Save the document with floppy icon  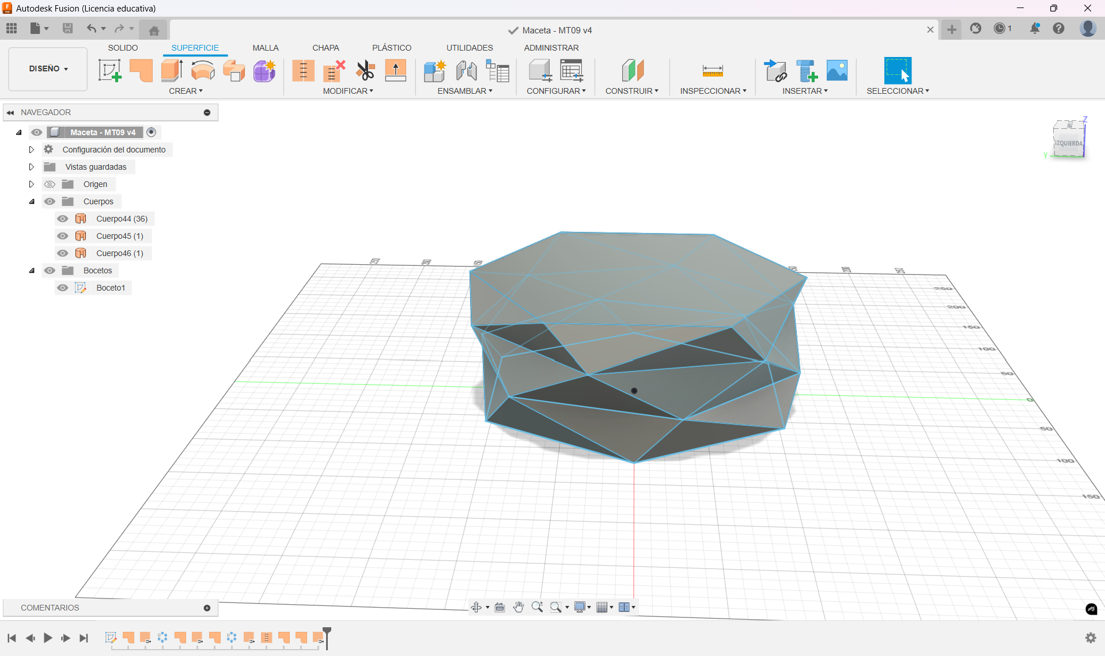67,28
